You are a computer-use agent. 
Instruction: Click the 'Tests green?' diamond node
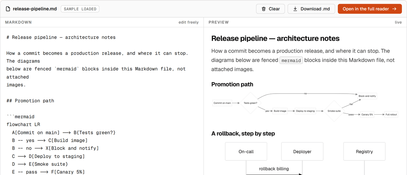tap(250, 103)
